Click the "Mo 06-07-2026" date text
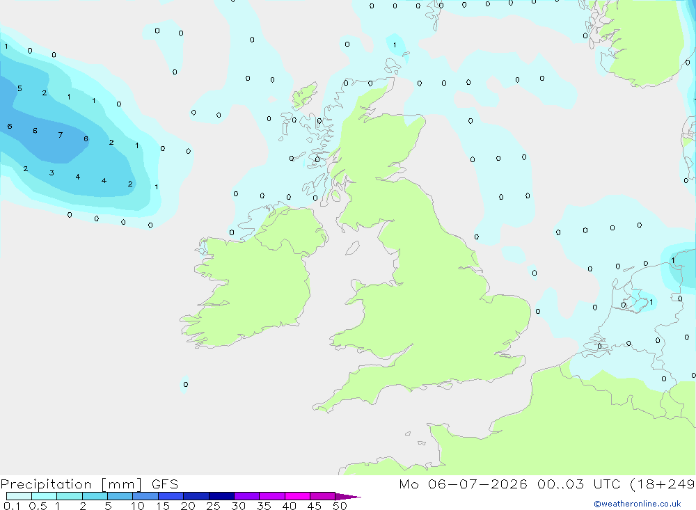This screenshot has width=696, height=510. (463, 484)
